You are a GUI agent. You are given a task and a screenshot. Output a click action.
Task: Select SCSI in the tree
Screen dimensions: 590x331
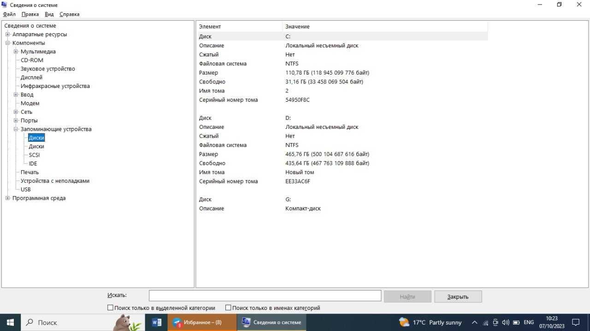click(x=34, y=155)
